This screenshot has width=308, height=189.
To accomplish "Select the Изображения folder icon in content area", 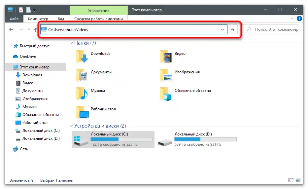I will click(166, 75).
